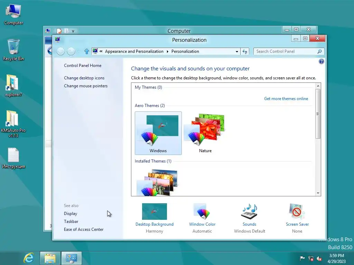Minimize the Personalization window
354x265 pixels.
296,39
